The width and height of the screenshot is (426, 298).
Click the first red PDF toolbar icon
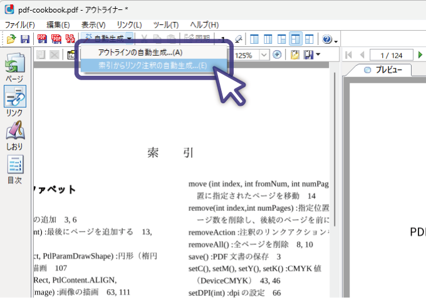[x=43, y=39]
